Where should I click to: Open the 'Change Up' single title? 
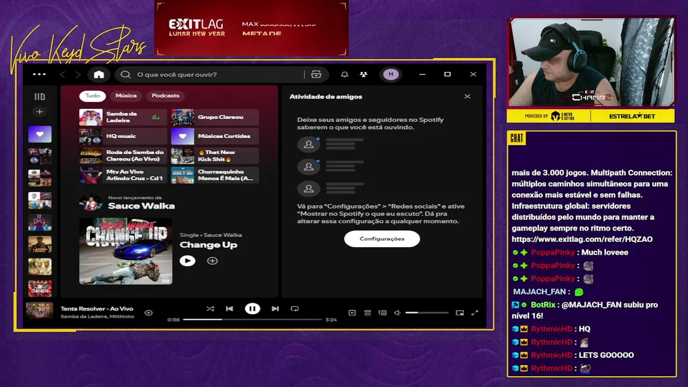(208, 245)
